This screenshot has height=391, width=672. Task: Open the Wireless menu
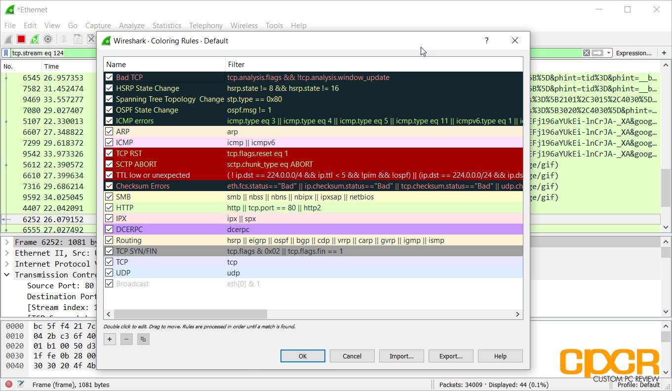pyautogui.click(x=244, y=26)
